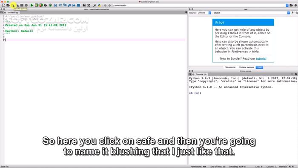Screen dimensions: 298x168
Task: Start debugging with the debug icon
Action: click(x=55, y=5)
